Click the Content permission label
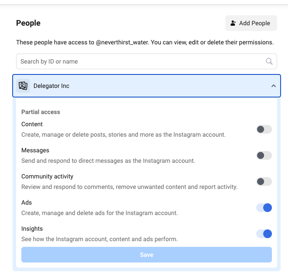This screenshot has width=288, height=276. click(32, 124)
